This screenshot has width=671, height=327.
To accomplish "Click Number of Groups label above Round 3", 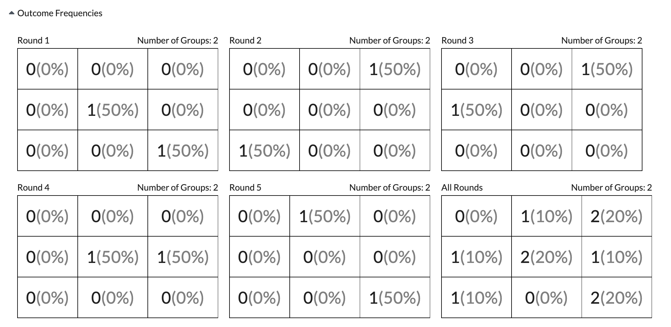I will pyautogui.click(x=602, y=40).
